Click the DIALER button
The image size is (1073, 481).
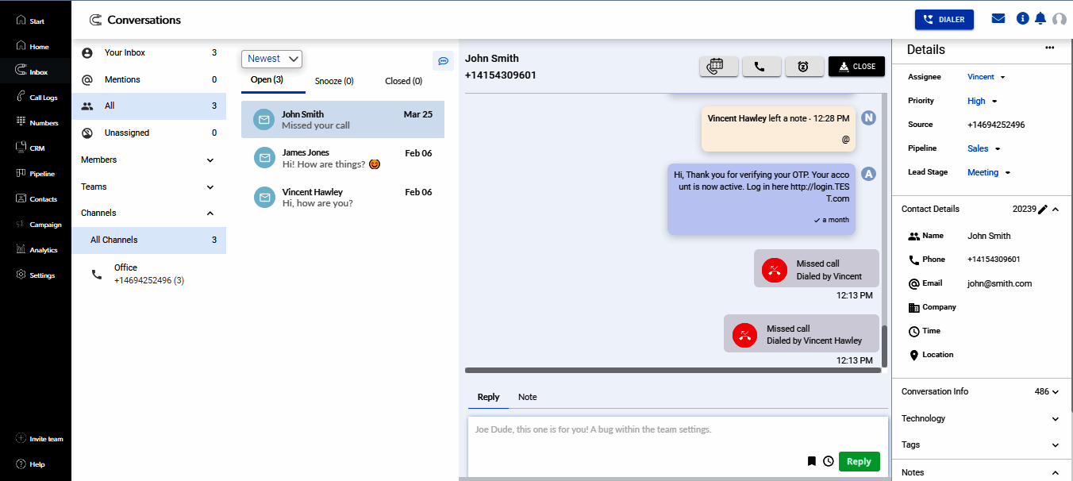944,20
